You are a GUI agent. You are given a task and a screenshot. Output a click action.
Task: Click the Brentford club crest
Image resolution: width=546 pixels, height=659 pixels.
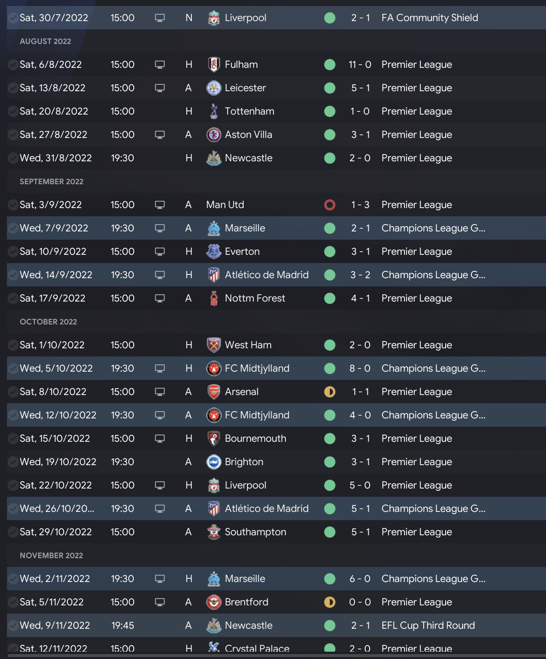[x=213, y=602]
